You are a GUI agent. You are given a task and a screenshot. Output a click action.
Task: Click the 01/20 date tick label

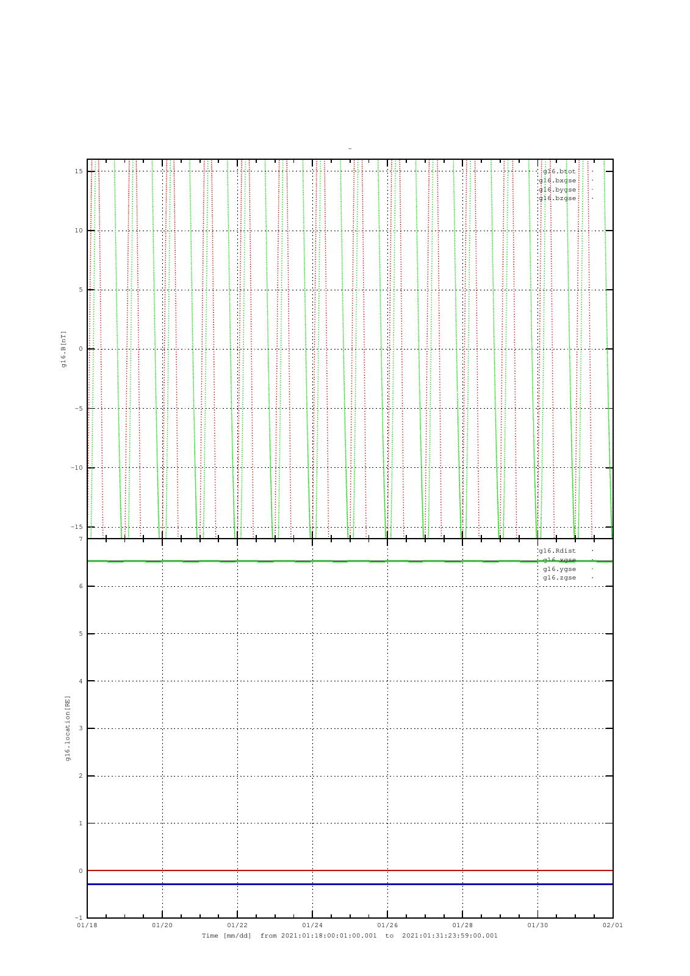pyautogui.click(x=162, y=925)
